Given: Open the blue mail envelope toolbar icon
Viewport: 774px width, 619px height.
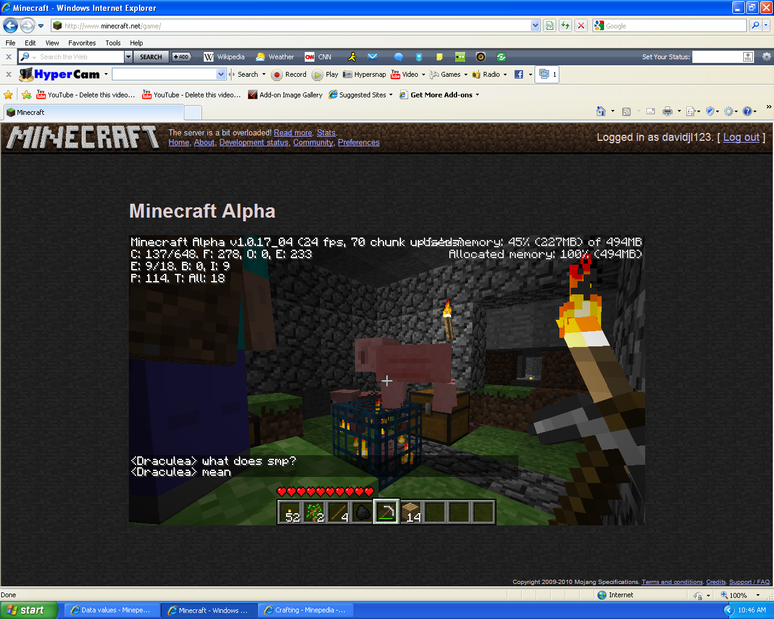Looking at the screenshot, I should 372,57.
